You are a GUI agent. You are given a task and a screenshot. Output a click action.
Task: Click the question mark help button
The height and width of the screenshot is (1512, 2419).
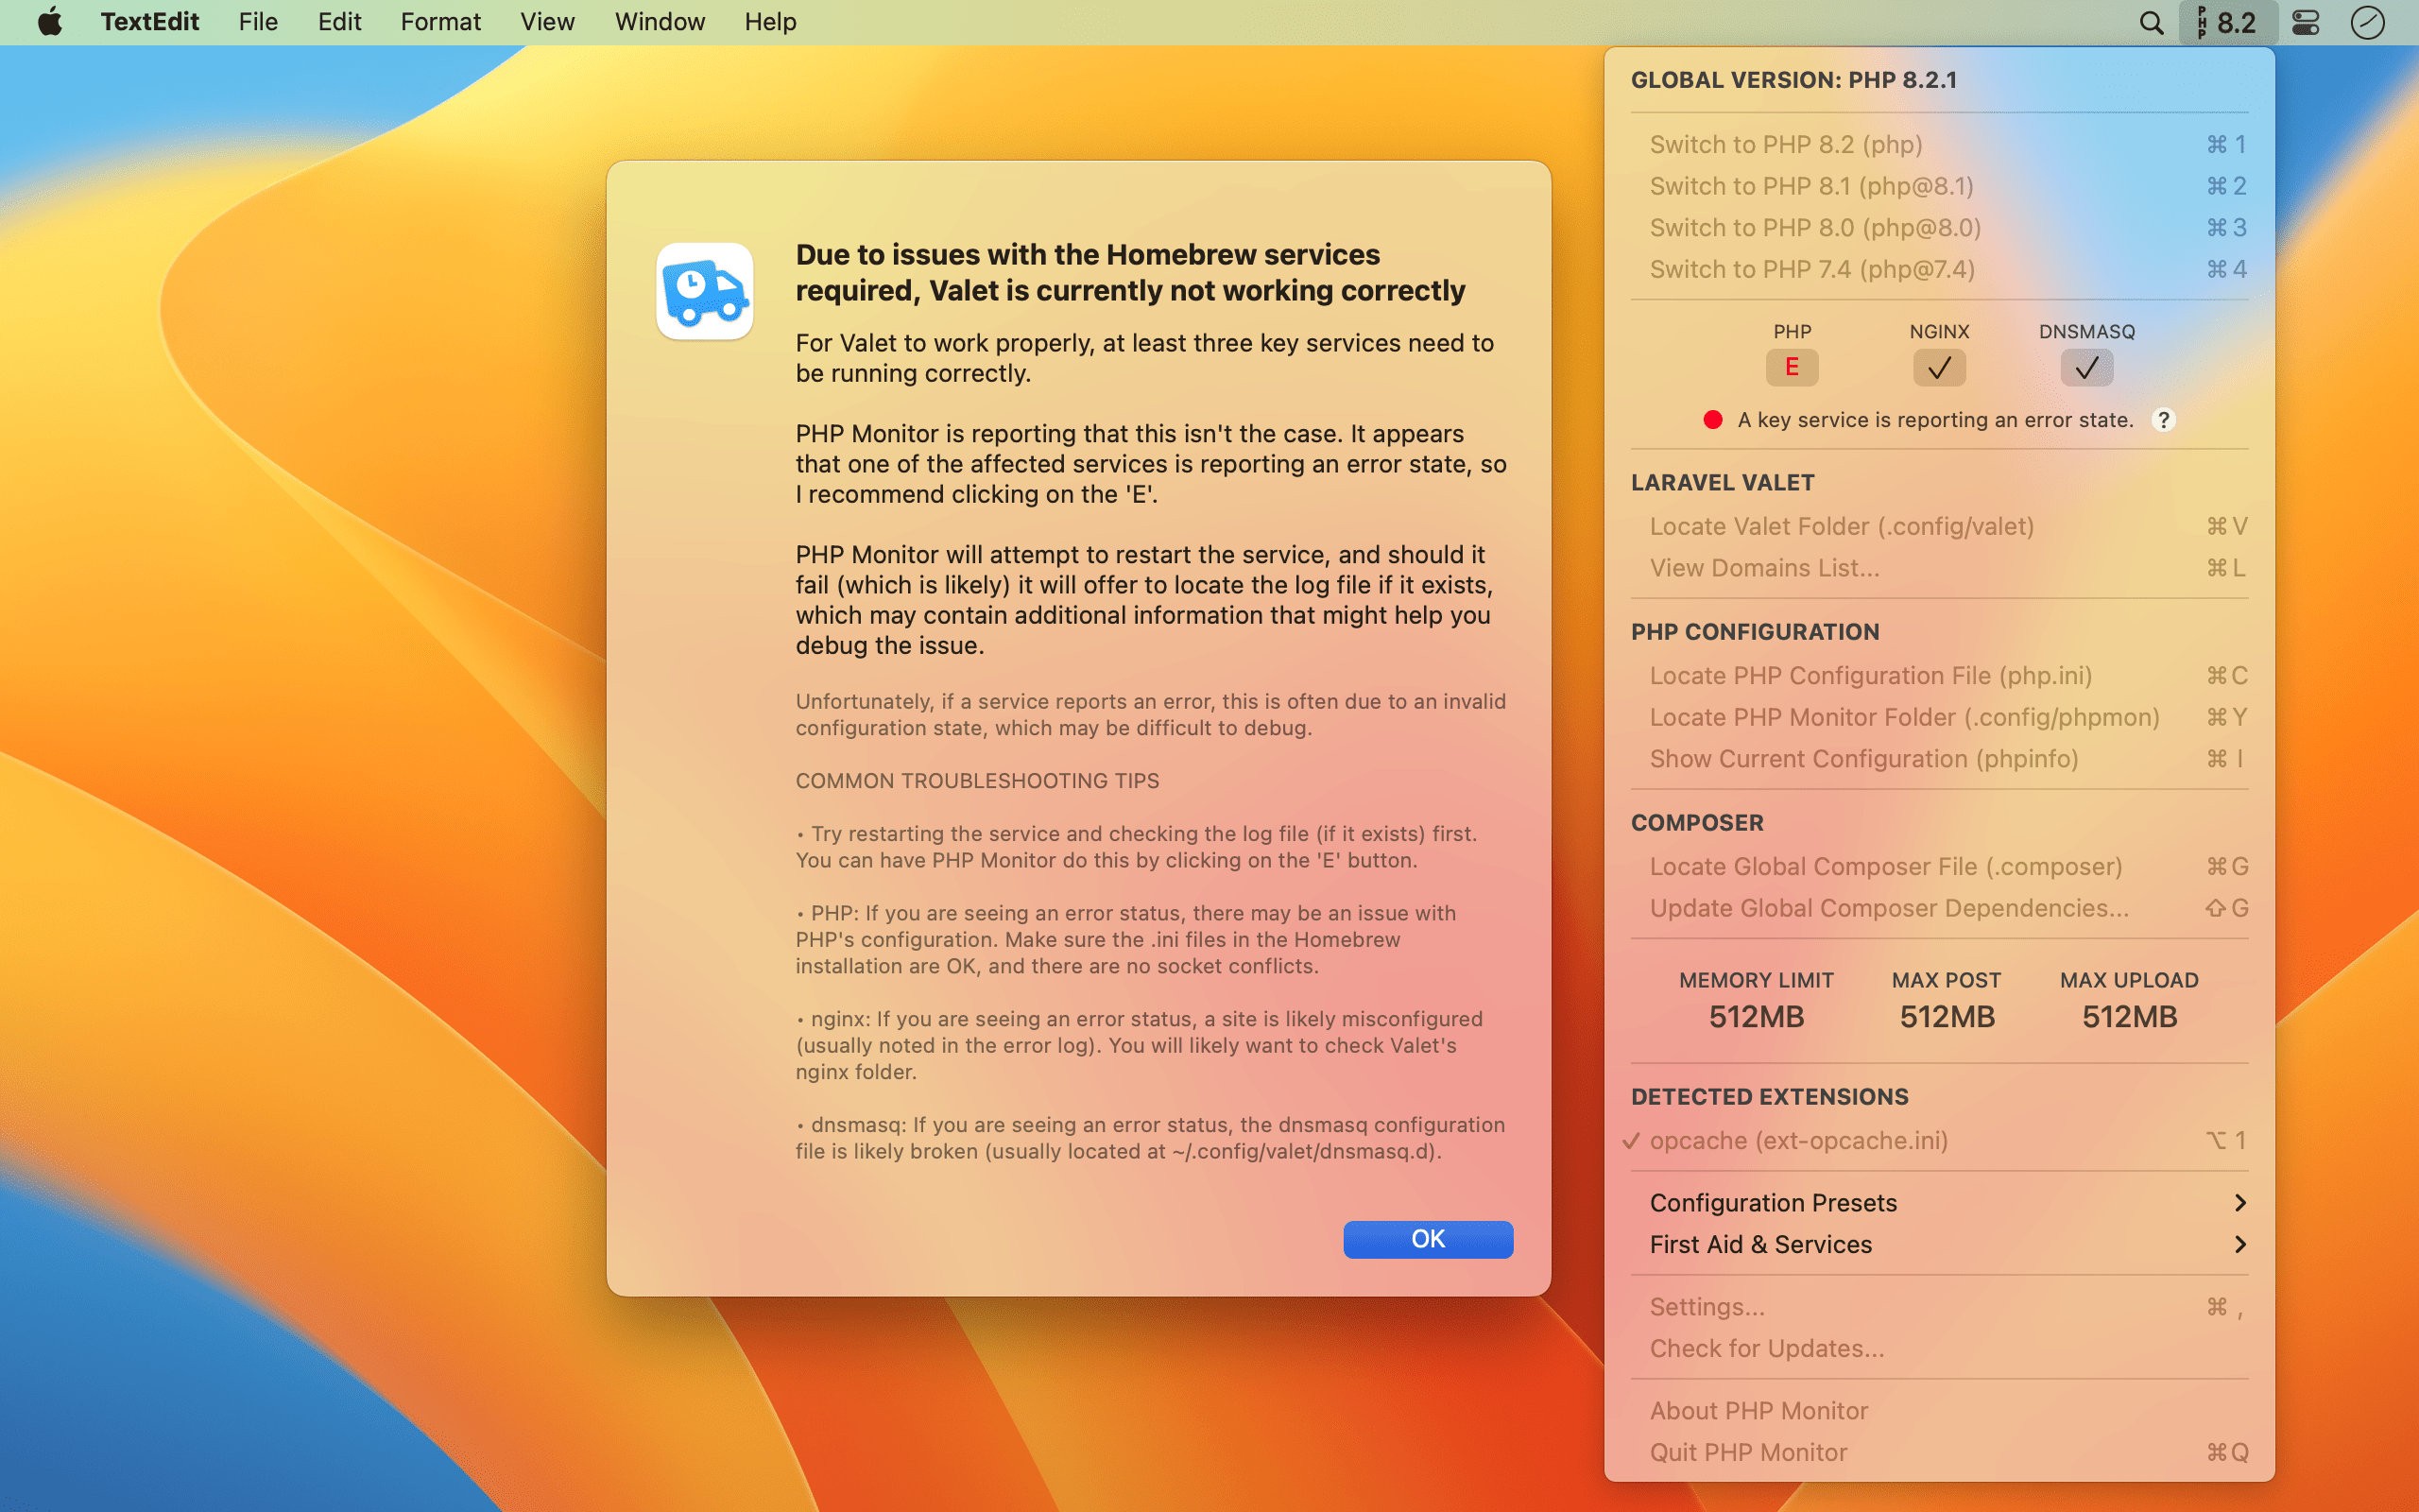click(2163, 420)
